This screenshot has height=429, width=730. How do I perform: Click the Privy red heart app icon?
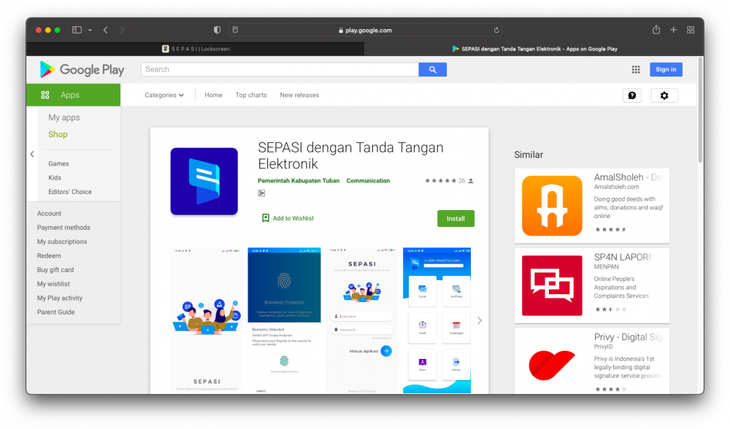552,366
